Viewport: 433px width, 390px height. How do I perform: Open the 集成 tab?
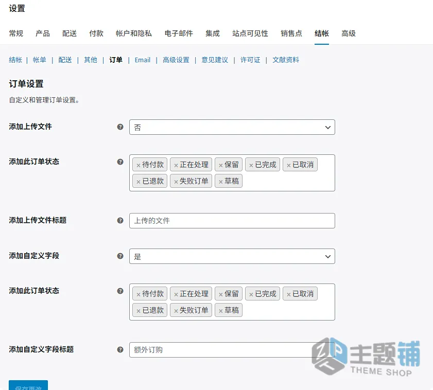click(x=212, y=33)
